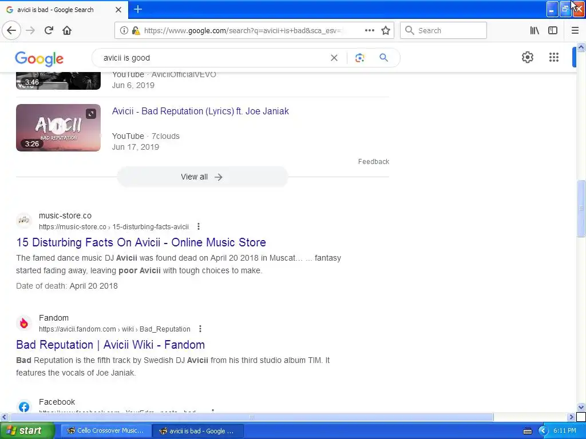Open page actions three-dot menu in address bar
Screen dimensions: 586x439
[369, 31]
